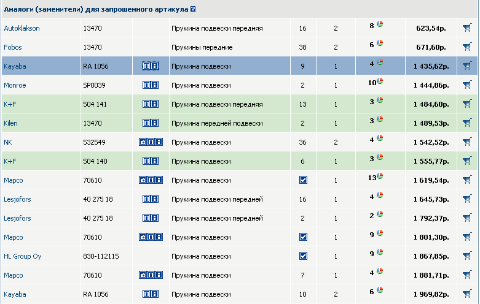Viewport: 480px width, 304px height.
Task: Select article number 504 140
Action: 95,161
